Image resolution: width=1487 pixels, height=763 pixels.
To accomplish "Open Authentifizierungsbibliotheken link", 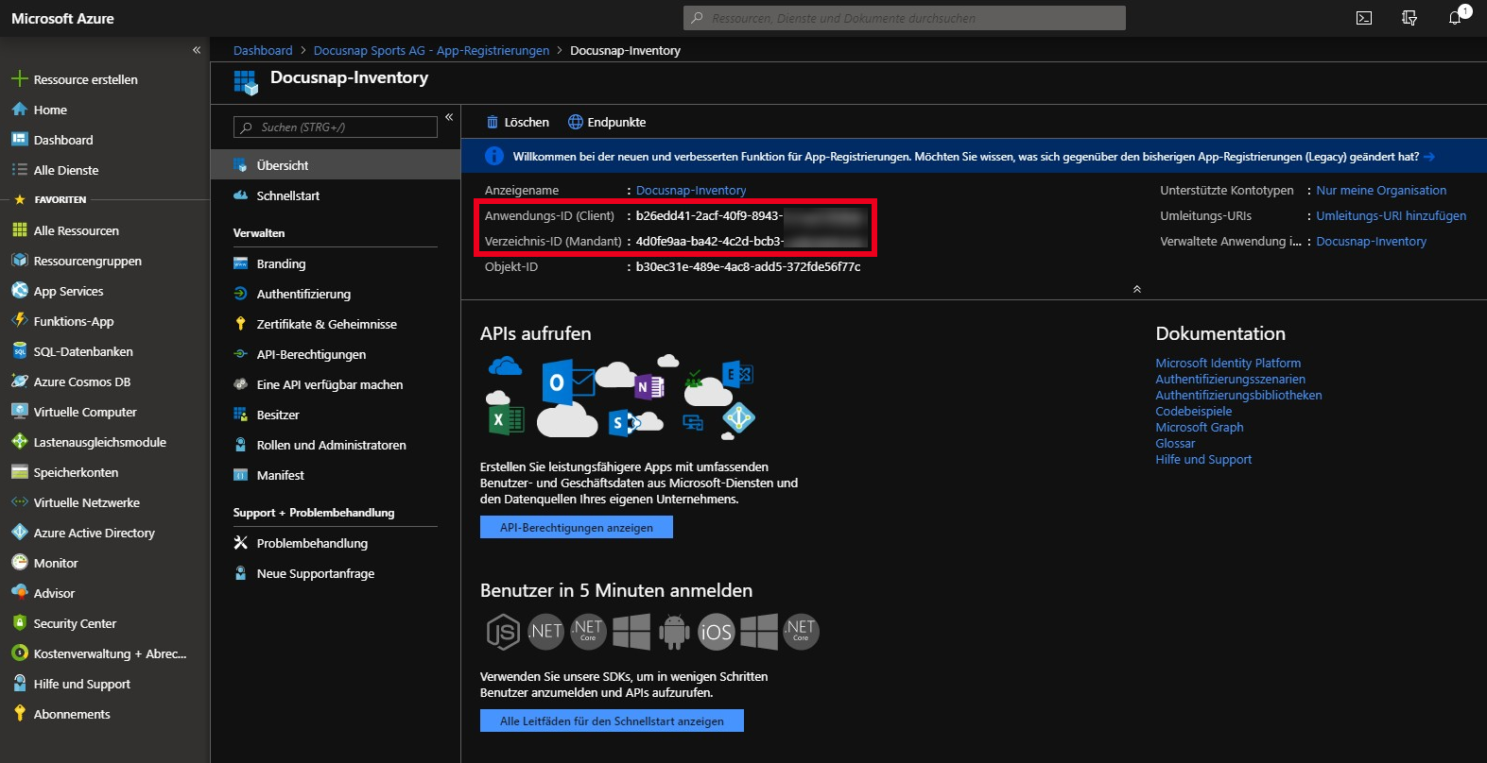I will coord(1238,395).
